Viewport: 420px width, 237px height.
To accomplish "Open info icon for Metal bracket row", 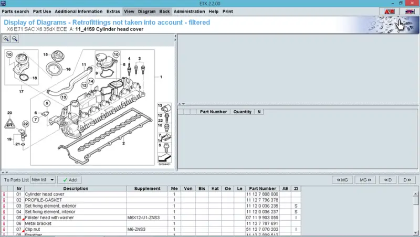I will (4, 223).
